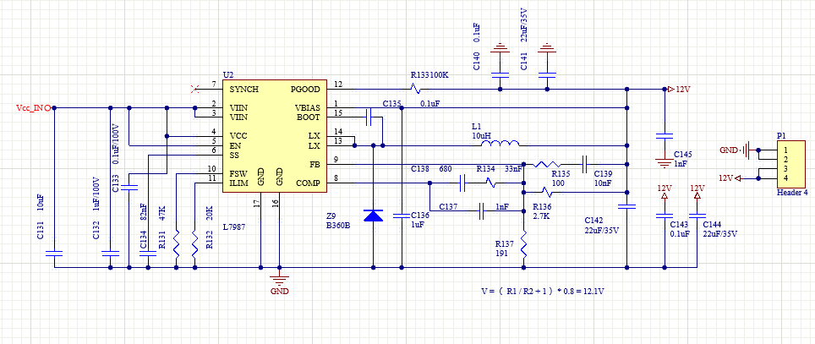Click the B360B diode Z9 symbol
This screenshot has height=344, width=815.
(373, 216)
